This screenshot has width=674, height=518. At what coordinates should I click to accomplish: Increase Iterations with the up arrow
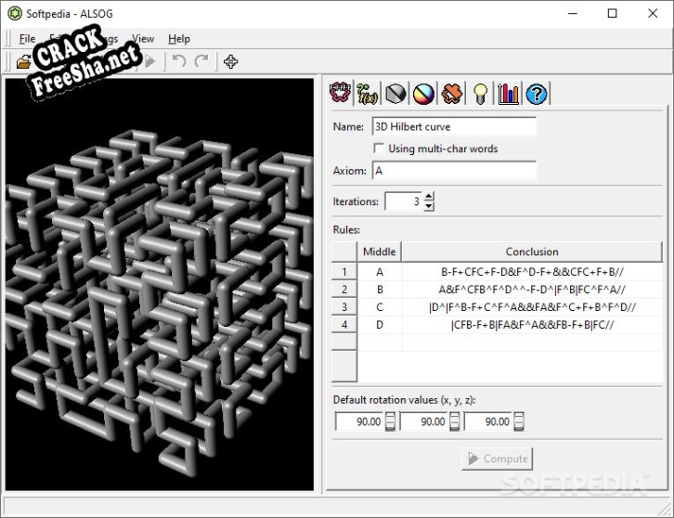pyautogui.click(x=428, y=197)
